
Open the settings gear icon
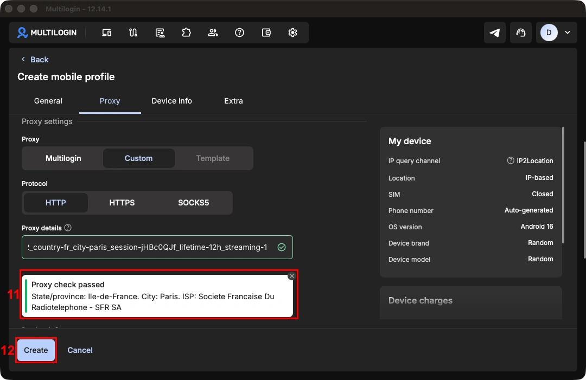(292, 33)
